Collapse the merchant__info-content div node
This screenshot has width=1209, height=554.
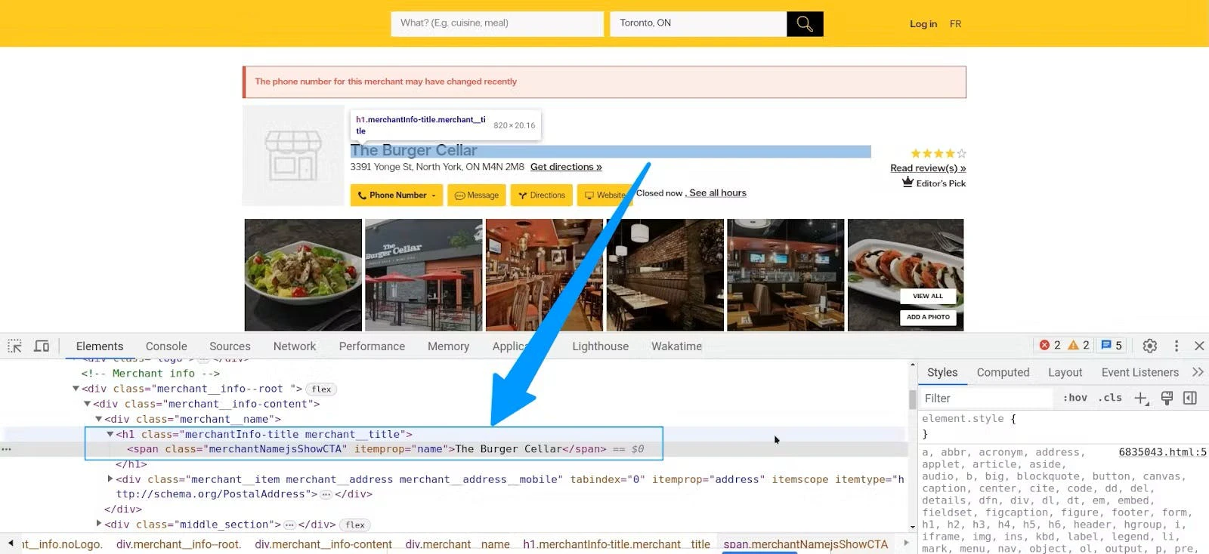coord(87,404)
